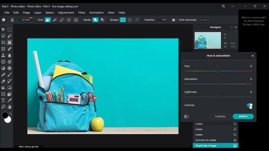
Task: Click the lasso mask option in options bar
Action: (69, 20)
